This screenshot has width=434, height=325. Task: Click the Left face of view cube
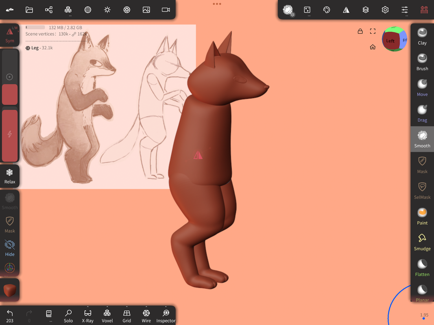tap(390, 41)
